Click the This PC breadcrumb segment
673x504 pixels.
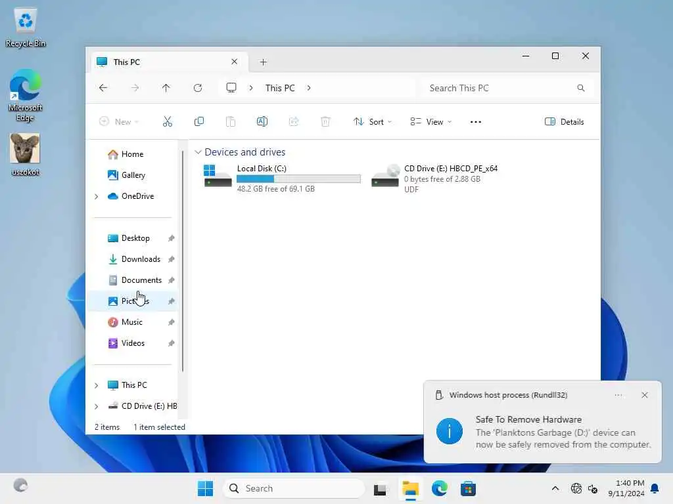(x=280, y=88)
